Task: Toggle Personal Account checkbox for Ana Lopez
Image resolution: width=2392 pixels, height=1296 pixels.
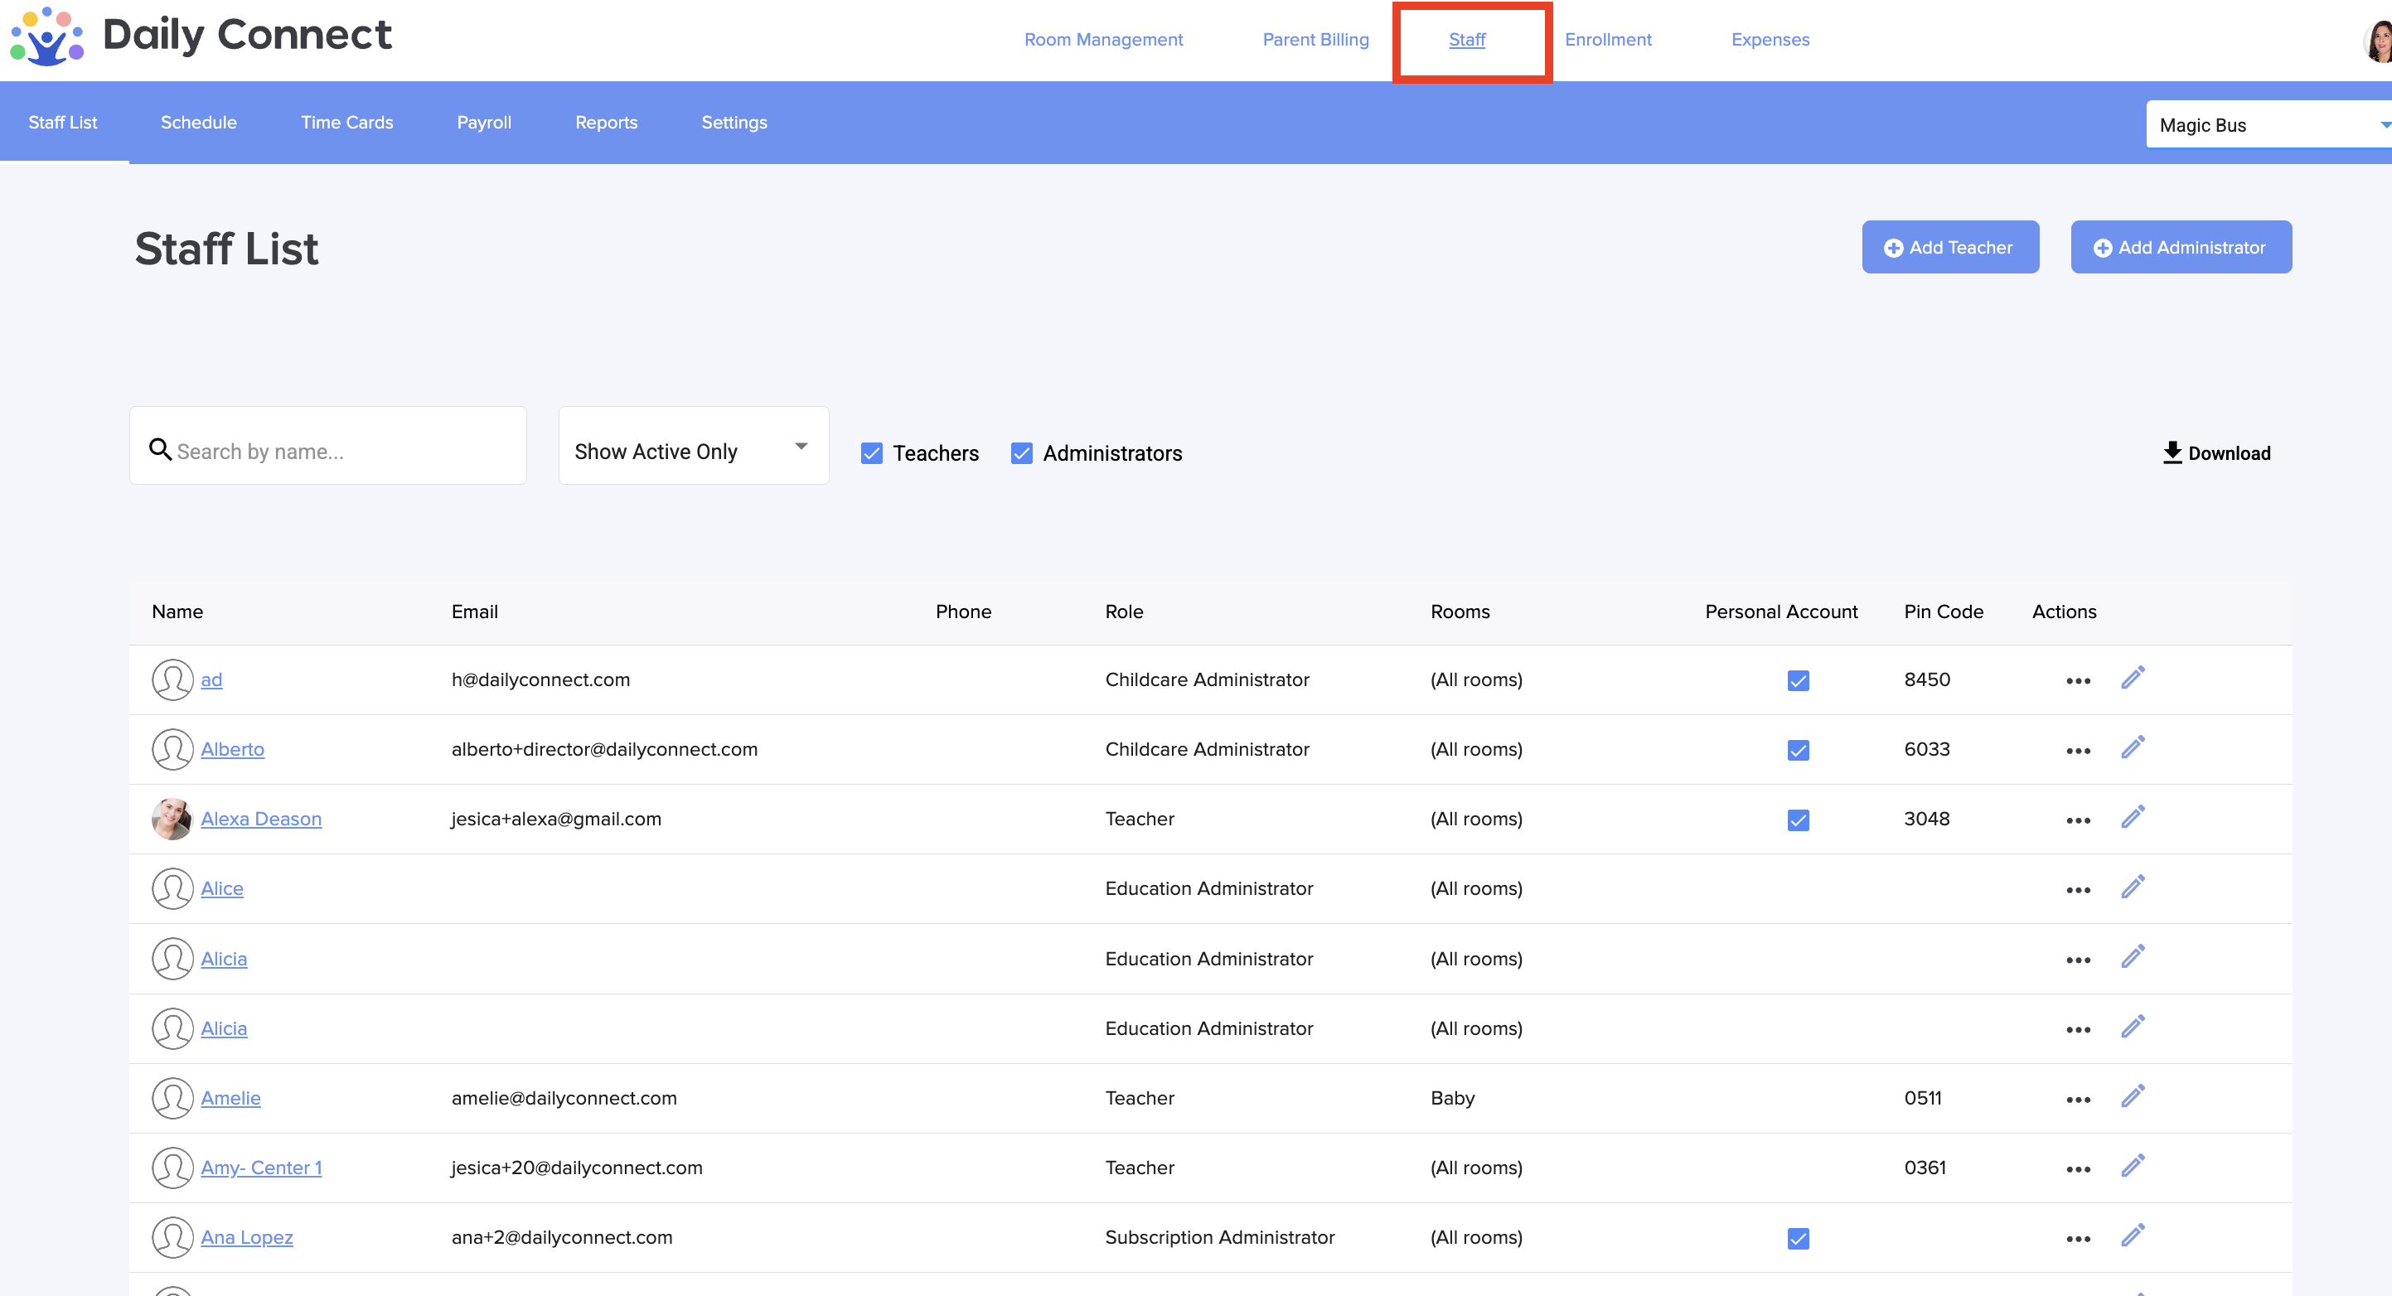Action: (1798, 1239)
